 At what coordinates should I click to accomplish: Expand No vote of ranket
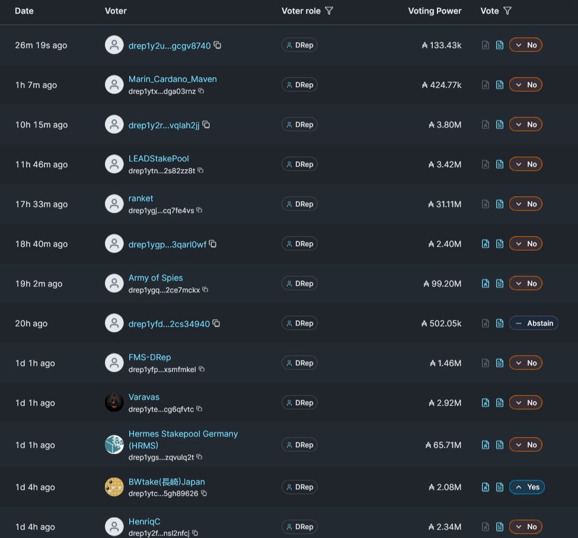(526, 204)
